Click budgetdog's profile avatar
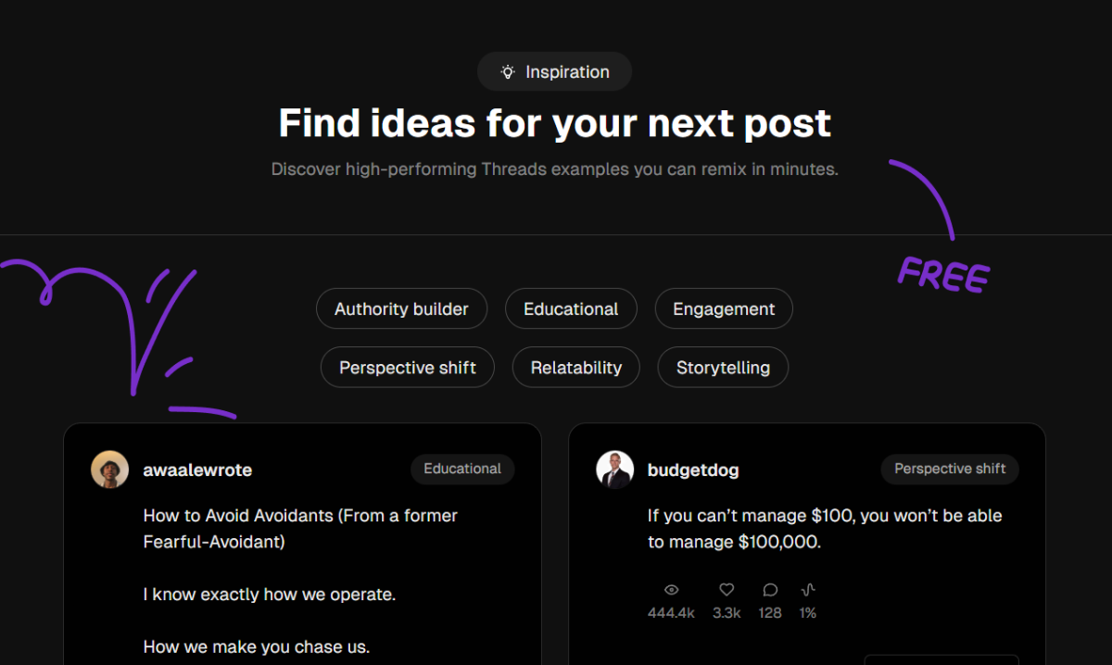This screenshot has height=665, width=1112. tap(615, 470)
